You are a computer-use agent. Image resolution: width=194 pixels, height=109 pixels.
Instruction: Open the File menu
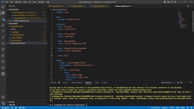pyautogui.click(x=7, y=2)
